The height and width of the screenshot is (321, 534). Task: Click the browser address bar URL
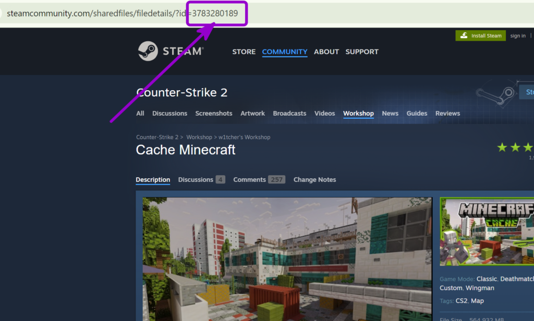coord(122,13)
